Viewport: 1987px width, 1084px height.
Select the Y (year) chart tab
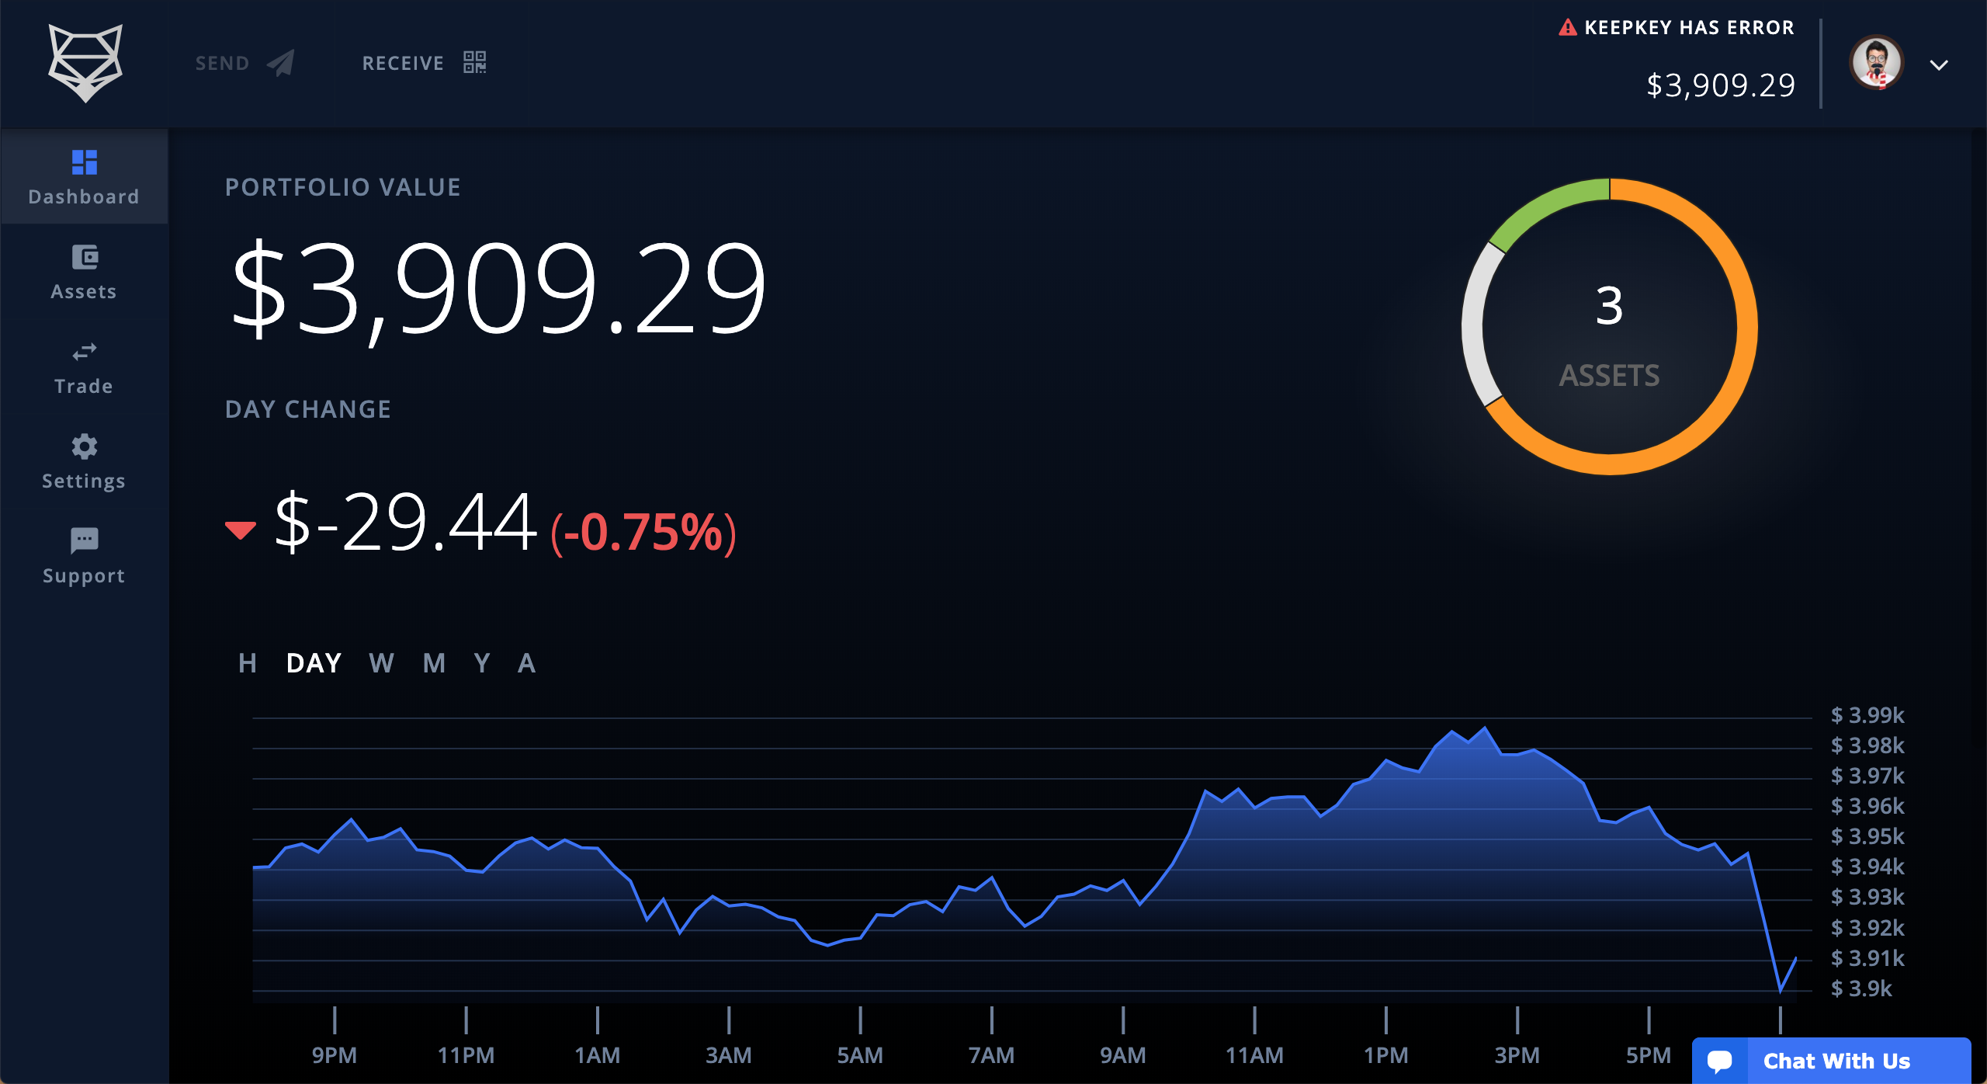482,663
